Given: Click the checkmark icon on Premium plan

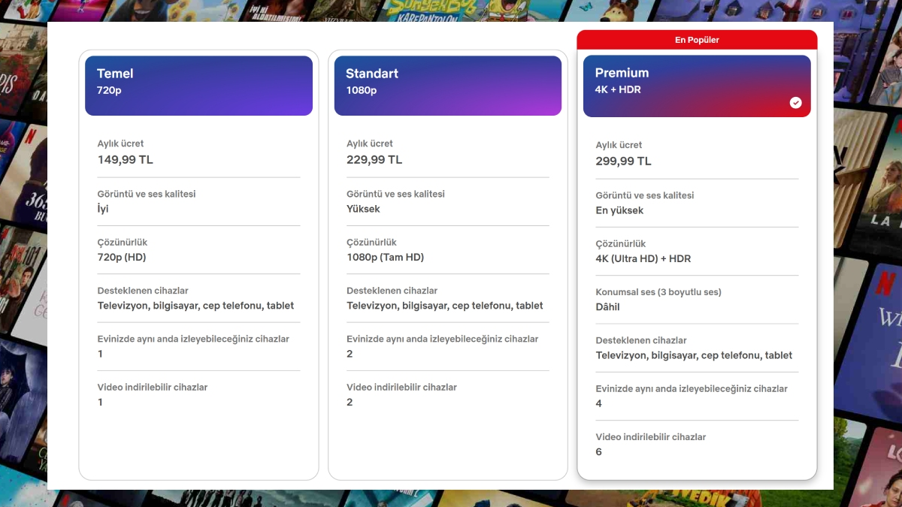Looking at the screenshot, I should (x=795, y=103).
